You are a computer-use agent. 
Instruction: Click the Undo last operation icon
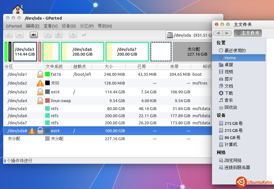click(73, 35)
